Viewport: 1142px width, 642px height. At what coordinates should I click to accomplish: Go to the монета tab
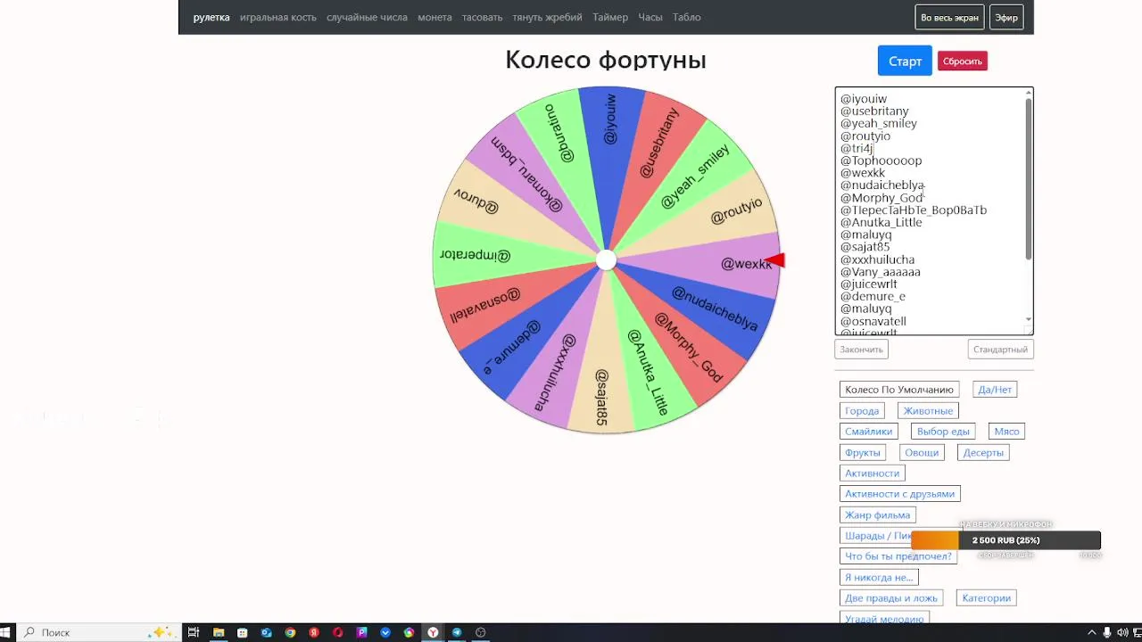pos(434,17)
